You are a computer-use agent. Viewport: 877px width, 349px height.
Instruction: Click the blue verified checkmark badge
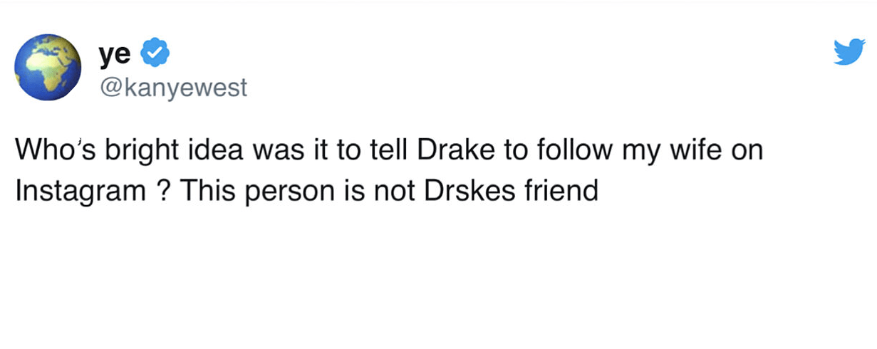(x=157, y=53)
